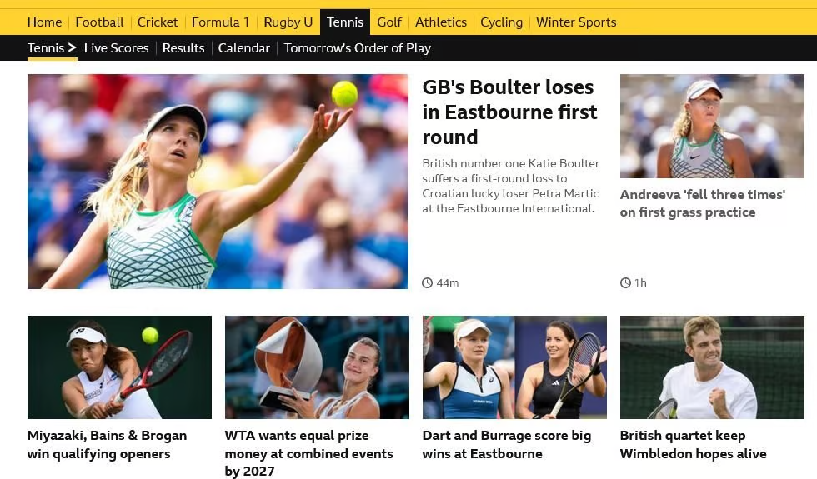Click the chevron arrow next to Tennis
The width and height of the screenshot is (817, 479).
[x=72, y=48]
